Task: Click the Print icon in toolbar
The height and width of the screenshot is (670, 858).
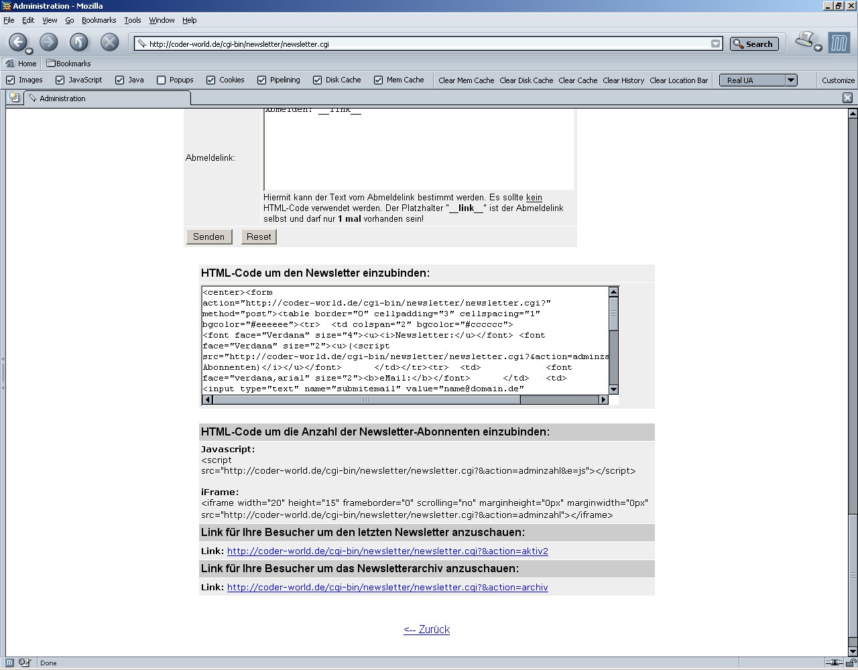Action: [x=804, y=40]
